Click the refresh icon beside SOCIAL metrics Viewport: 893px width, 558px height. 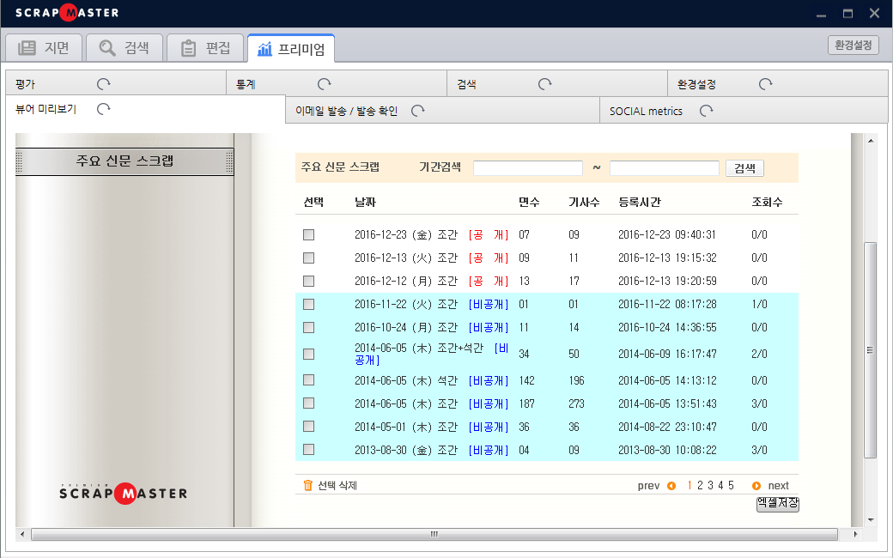tap(707, 111)
